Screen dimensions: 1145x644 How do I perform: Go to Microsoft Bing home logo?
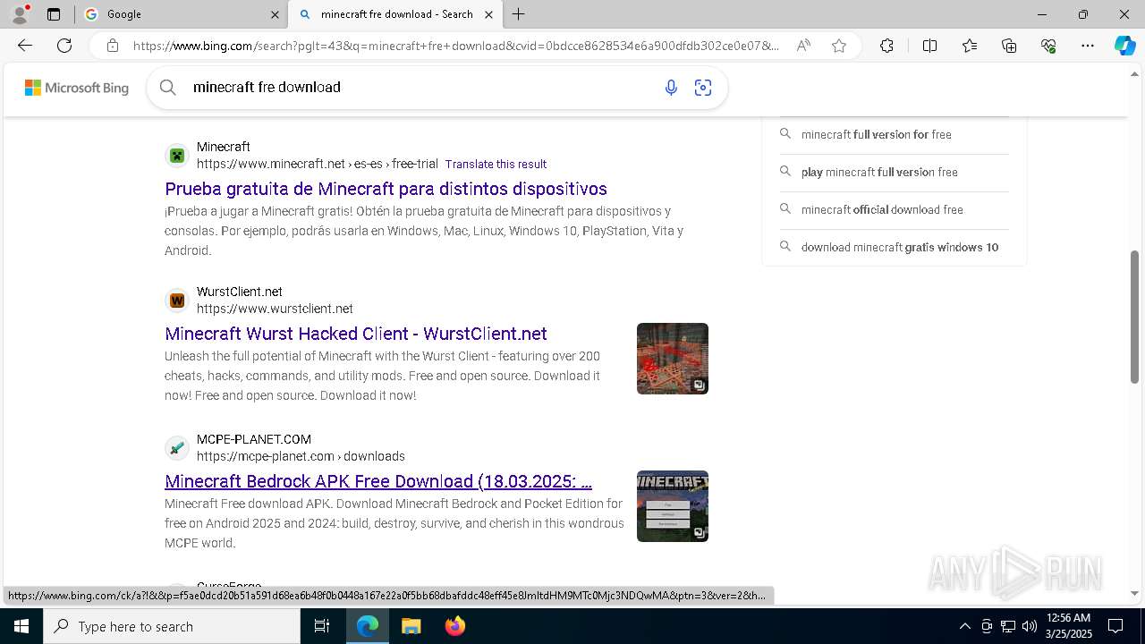(x=77, y=88)
